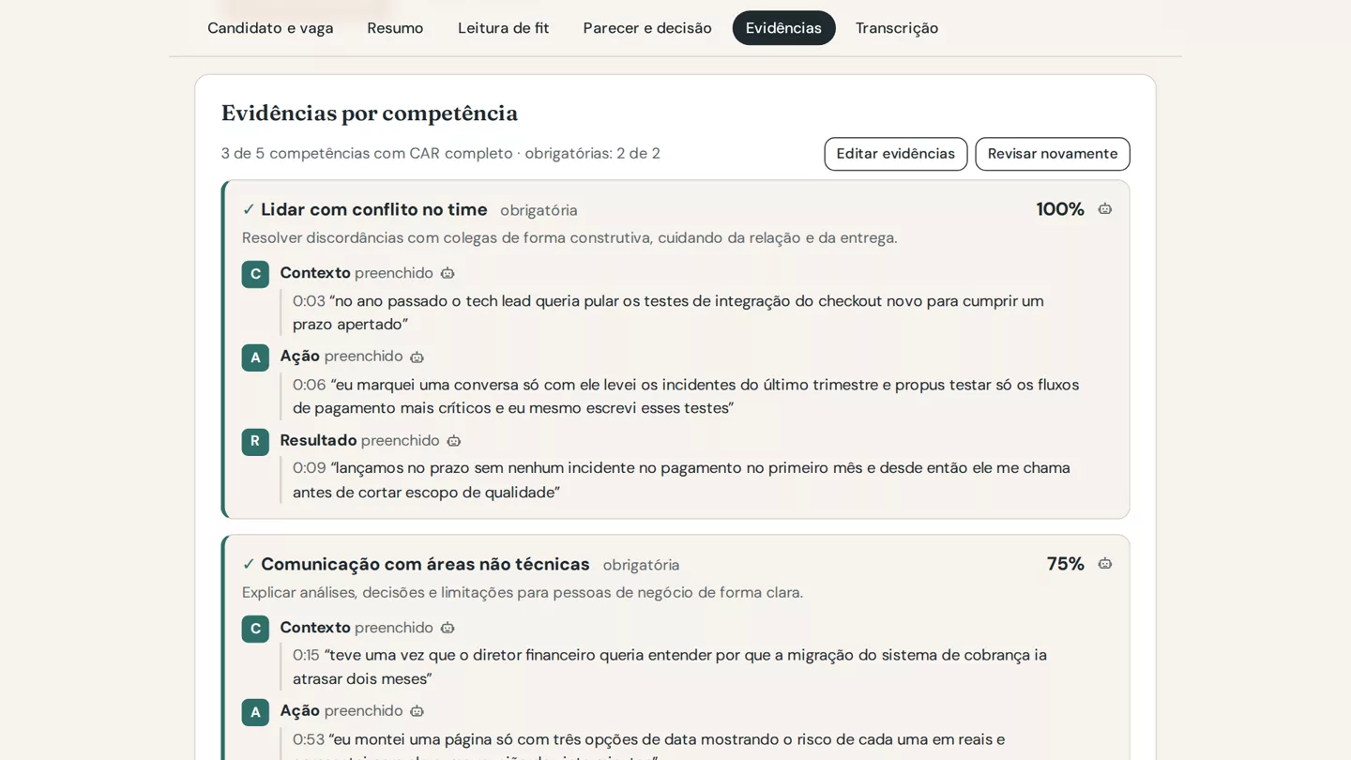Click the 0:15 timestamp in Contexto quote

point(306,655)
